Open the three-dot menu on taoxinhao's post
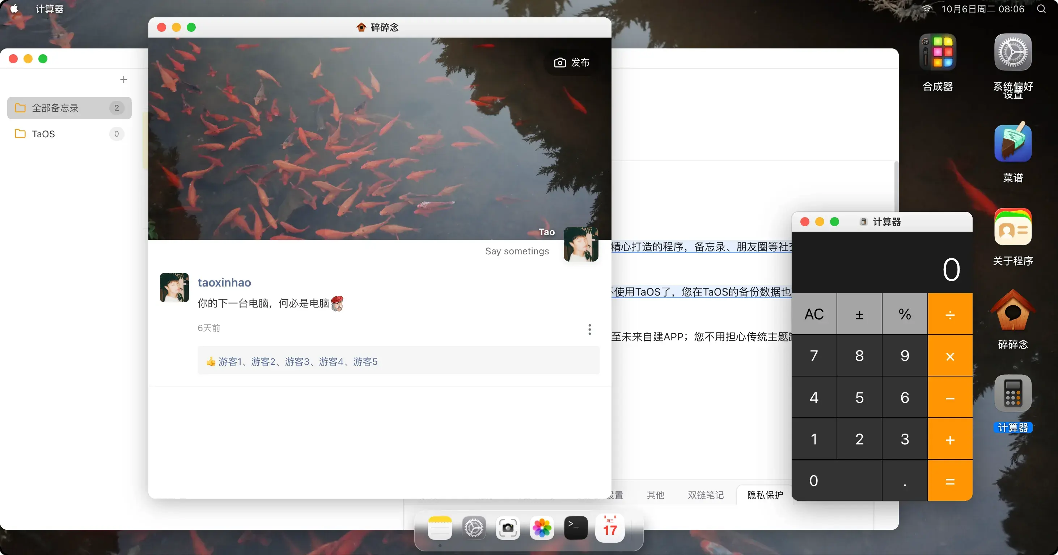This screenshot has width=1058, height=555. tap(590, 330)
